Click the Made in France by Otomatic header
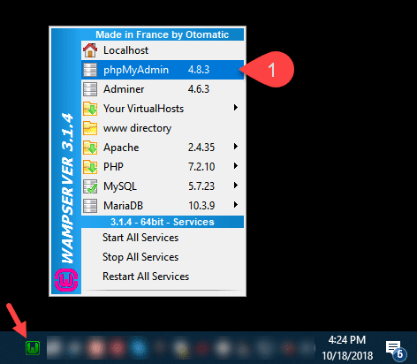 [163, 34]
